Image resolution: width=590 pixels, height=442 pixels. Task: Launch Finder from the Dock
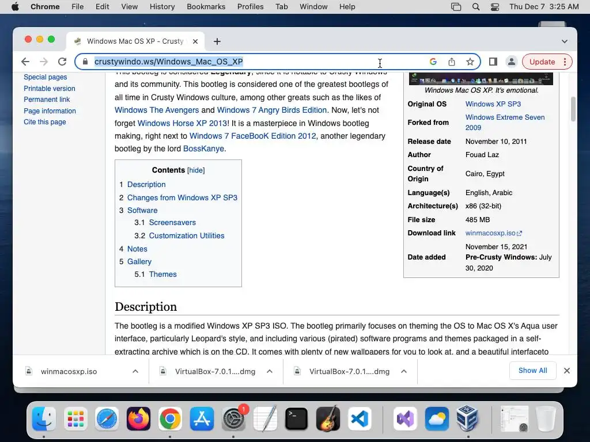click(x=44, y=419)
